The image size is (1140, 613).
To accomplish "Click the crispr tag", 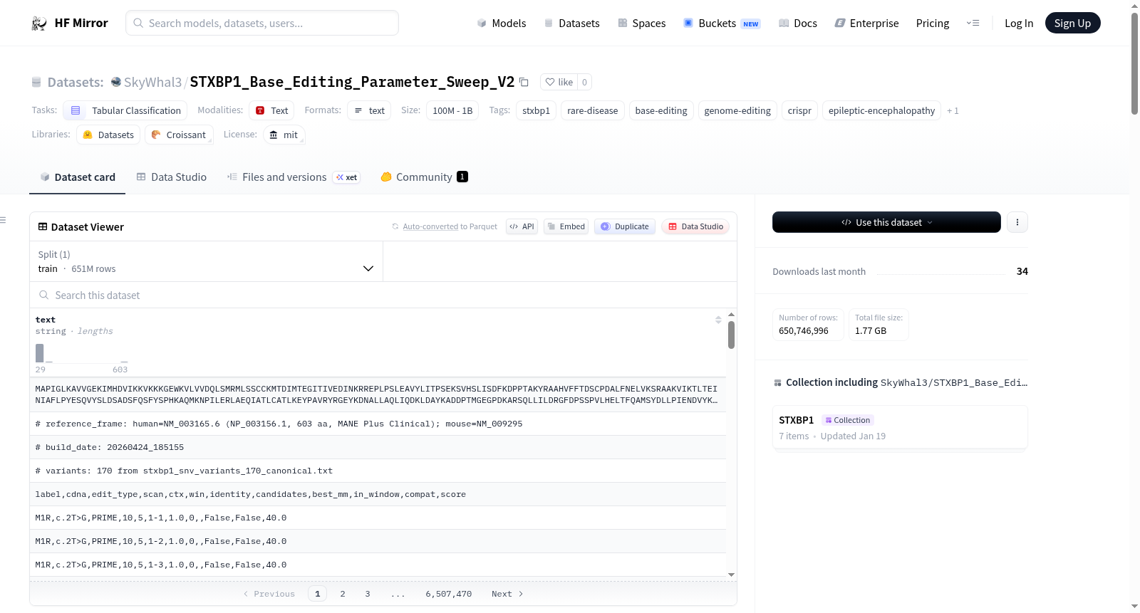I will [799, 110].
